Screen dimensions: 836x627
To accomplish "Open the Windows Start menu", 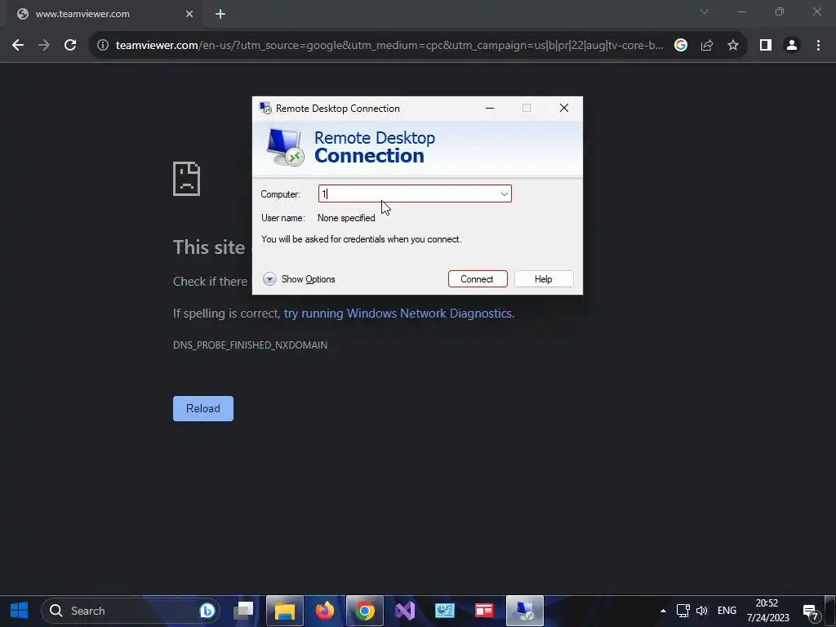I will coord(20,611).
